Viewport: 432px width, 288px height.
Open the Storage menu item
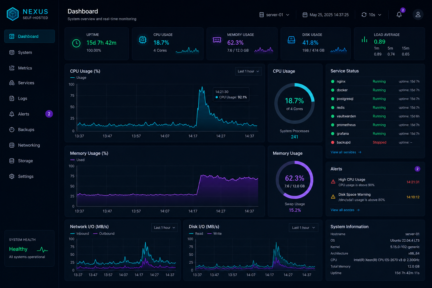tap(30, 161)
